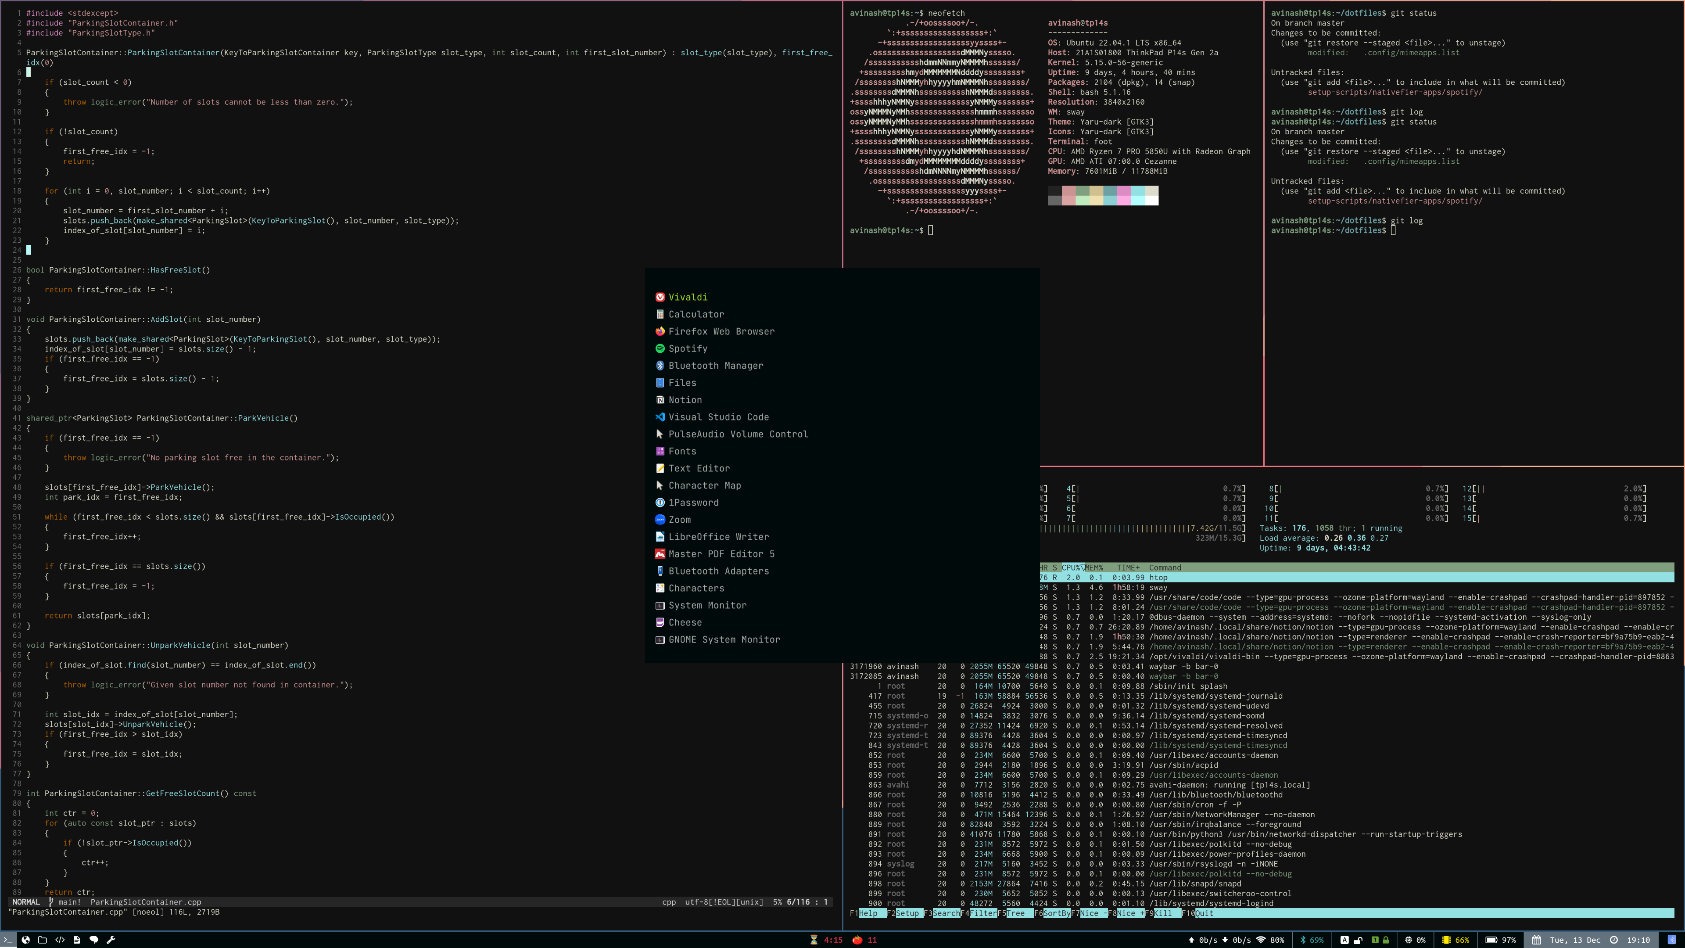Toggle the caps lock A indicator
1685x948 pixels.
[1344, 940]
